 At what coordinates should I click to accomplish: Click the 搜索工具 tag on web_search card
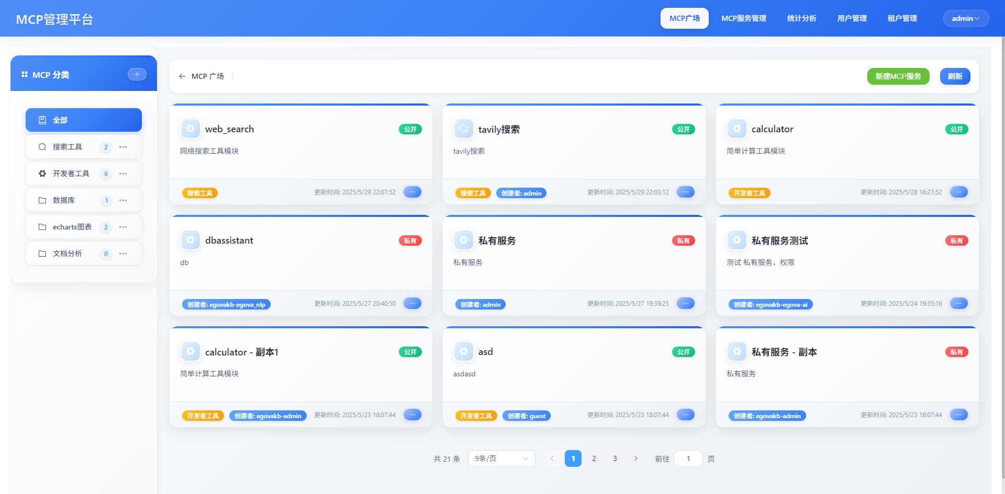(200, 193)
